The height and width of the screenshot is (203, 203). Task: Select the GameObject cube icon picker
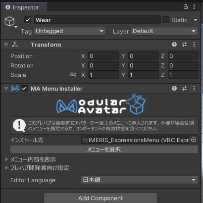[x=9, y=21]
